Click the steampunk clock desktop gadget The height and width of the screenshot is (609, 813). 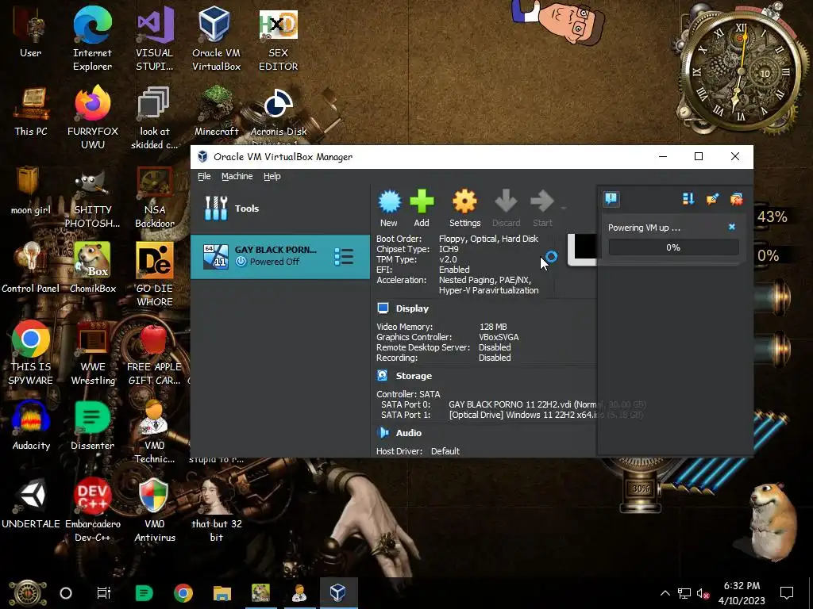tap(742, 72)
